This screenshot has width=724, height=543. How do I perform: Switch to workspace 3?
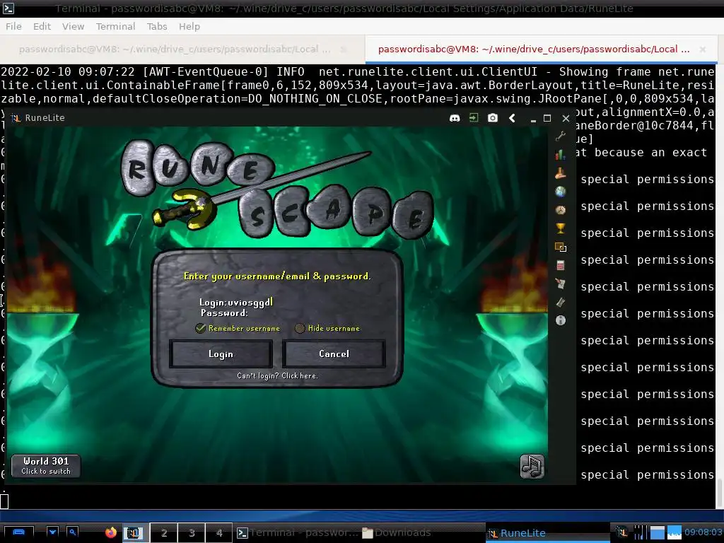click(x=192, y=533)
